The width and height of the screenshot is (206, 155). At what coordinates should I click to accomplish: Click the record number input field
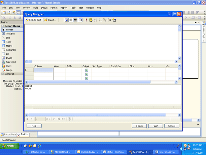click(x=40, y=119)
